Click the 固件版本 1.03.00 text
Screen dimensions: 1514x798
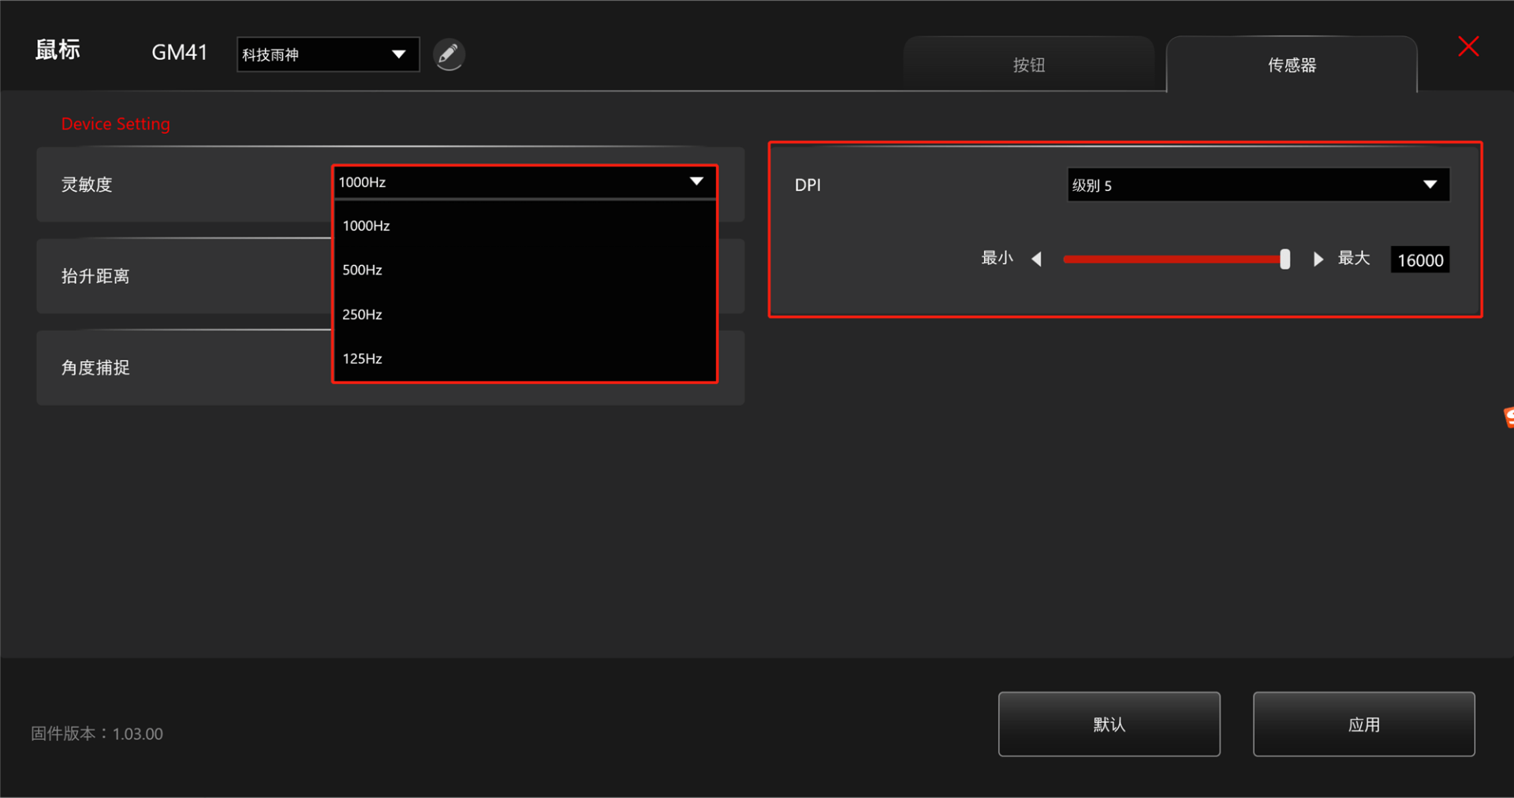pos(97,733)
